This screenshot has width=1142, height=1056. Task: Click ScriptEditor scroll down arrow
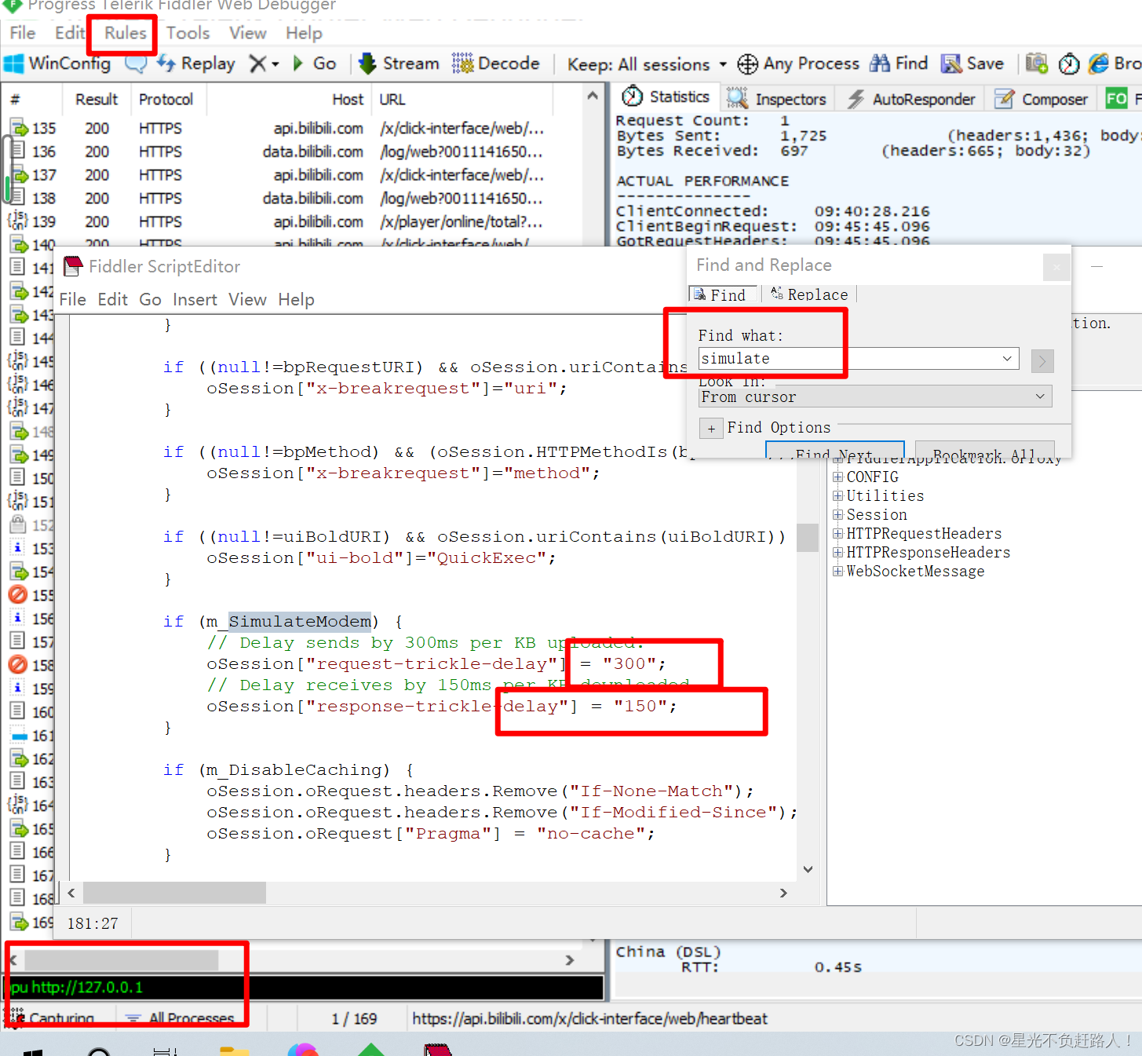[808, 869]
